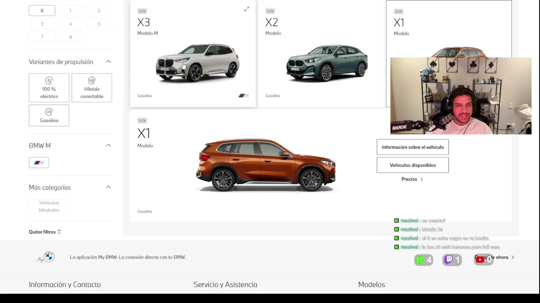Toggle the series 8 filter
The width and height of the screenshot is (540, 303).
[70, 37]
